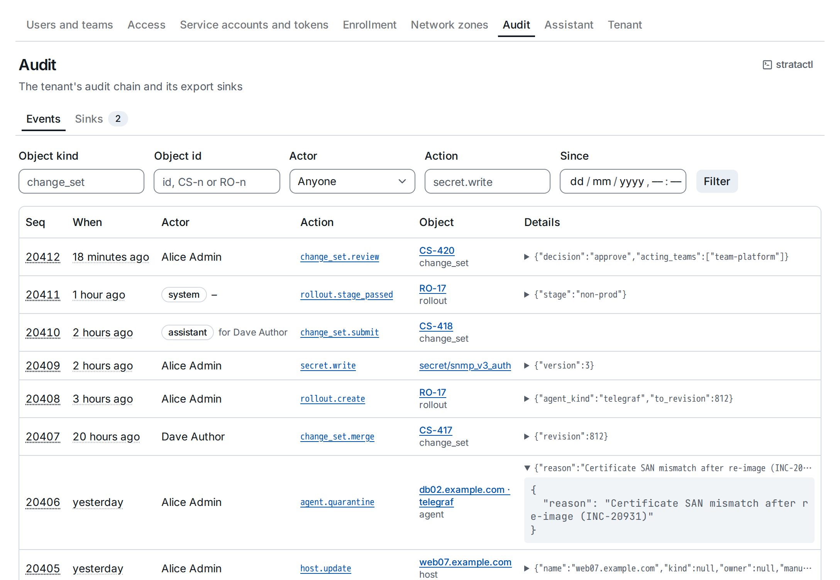Open the secret/snmp_v3_auth link

(465, 365)
